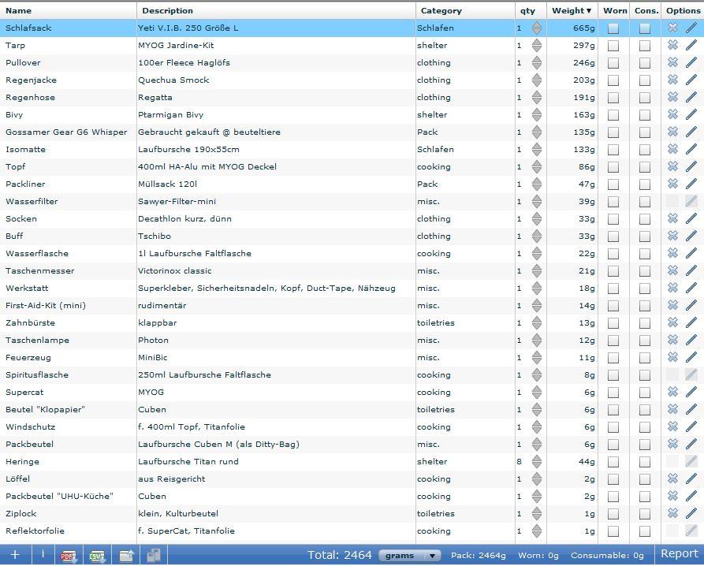
Task: Sort the list by Category column
Action: 441,11
